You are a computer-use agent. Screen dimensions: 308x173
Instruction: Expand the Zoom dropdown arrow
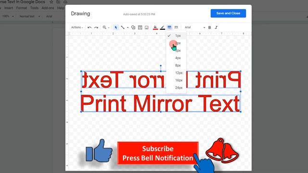109,28
